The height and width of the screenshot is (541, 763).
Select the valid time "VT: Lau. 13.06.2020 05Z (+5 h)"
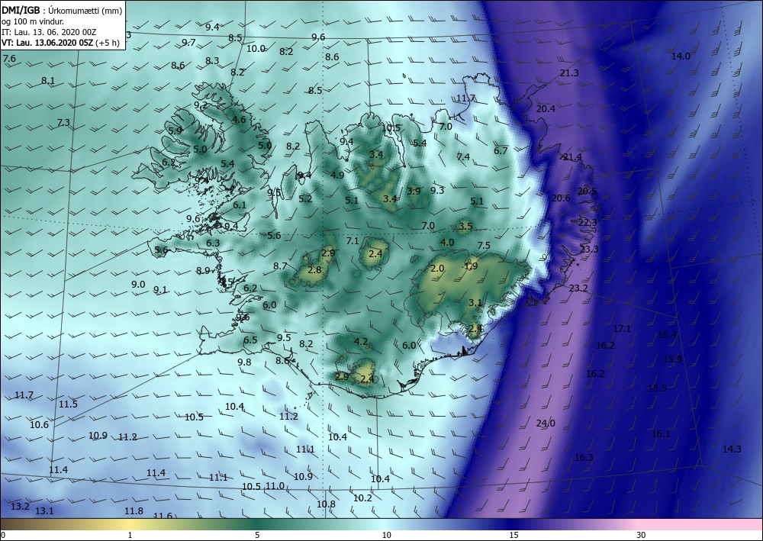point(60,43)
